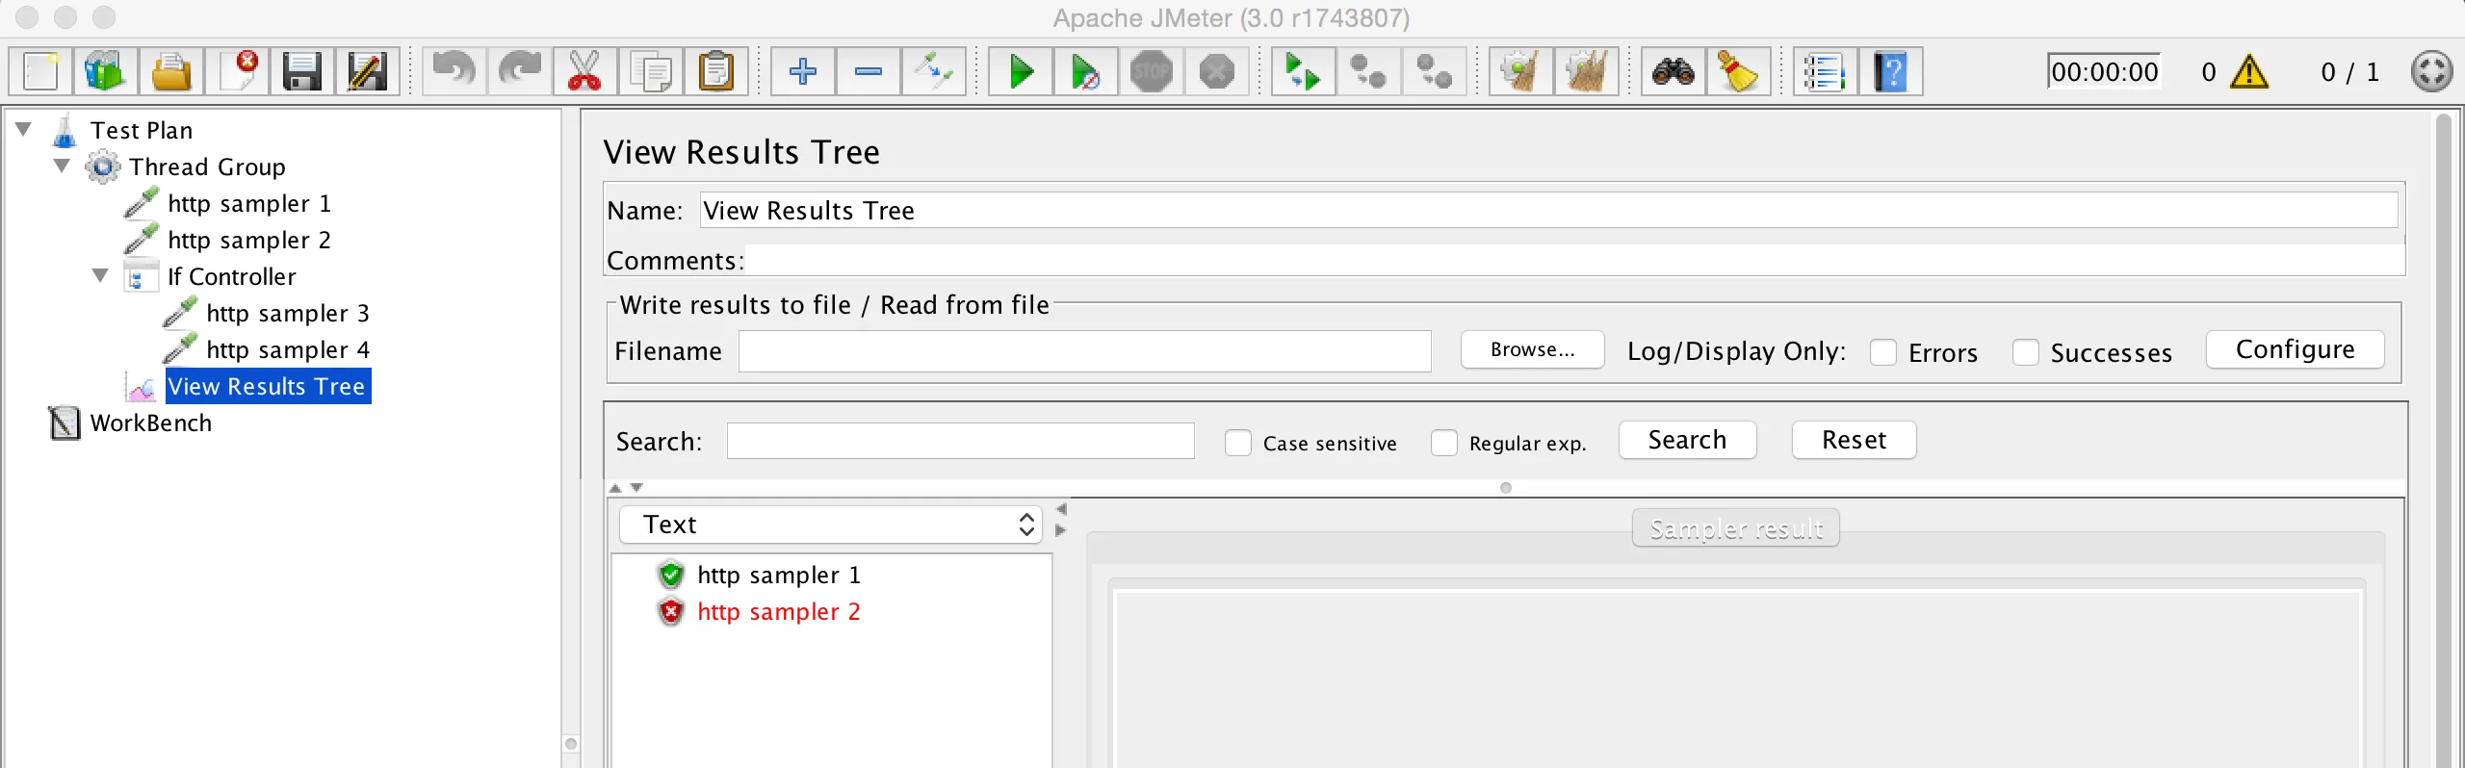
Task: Click the Search text field
Action: (961, 441)
